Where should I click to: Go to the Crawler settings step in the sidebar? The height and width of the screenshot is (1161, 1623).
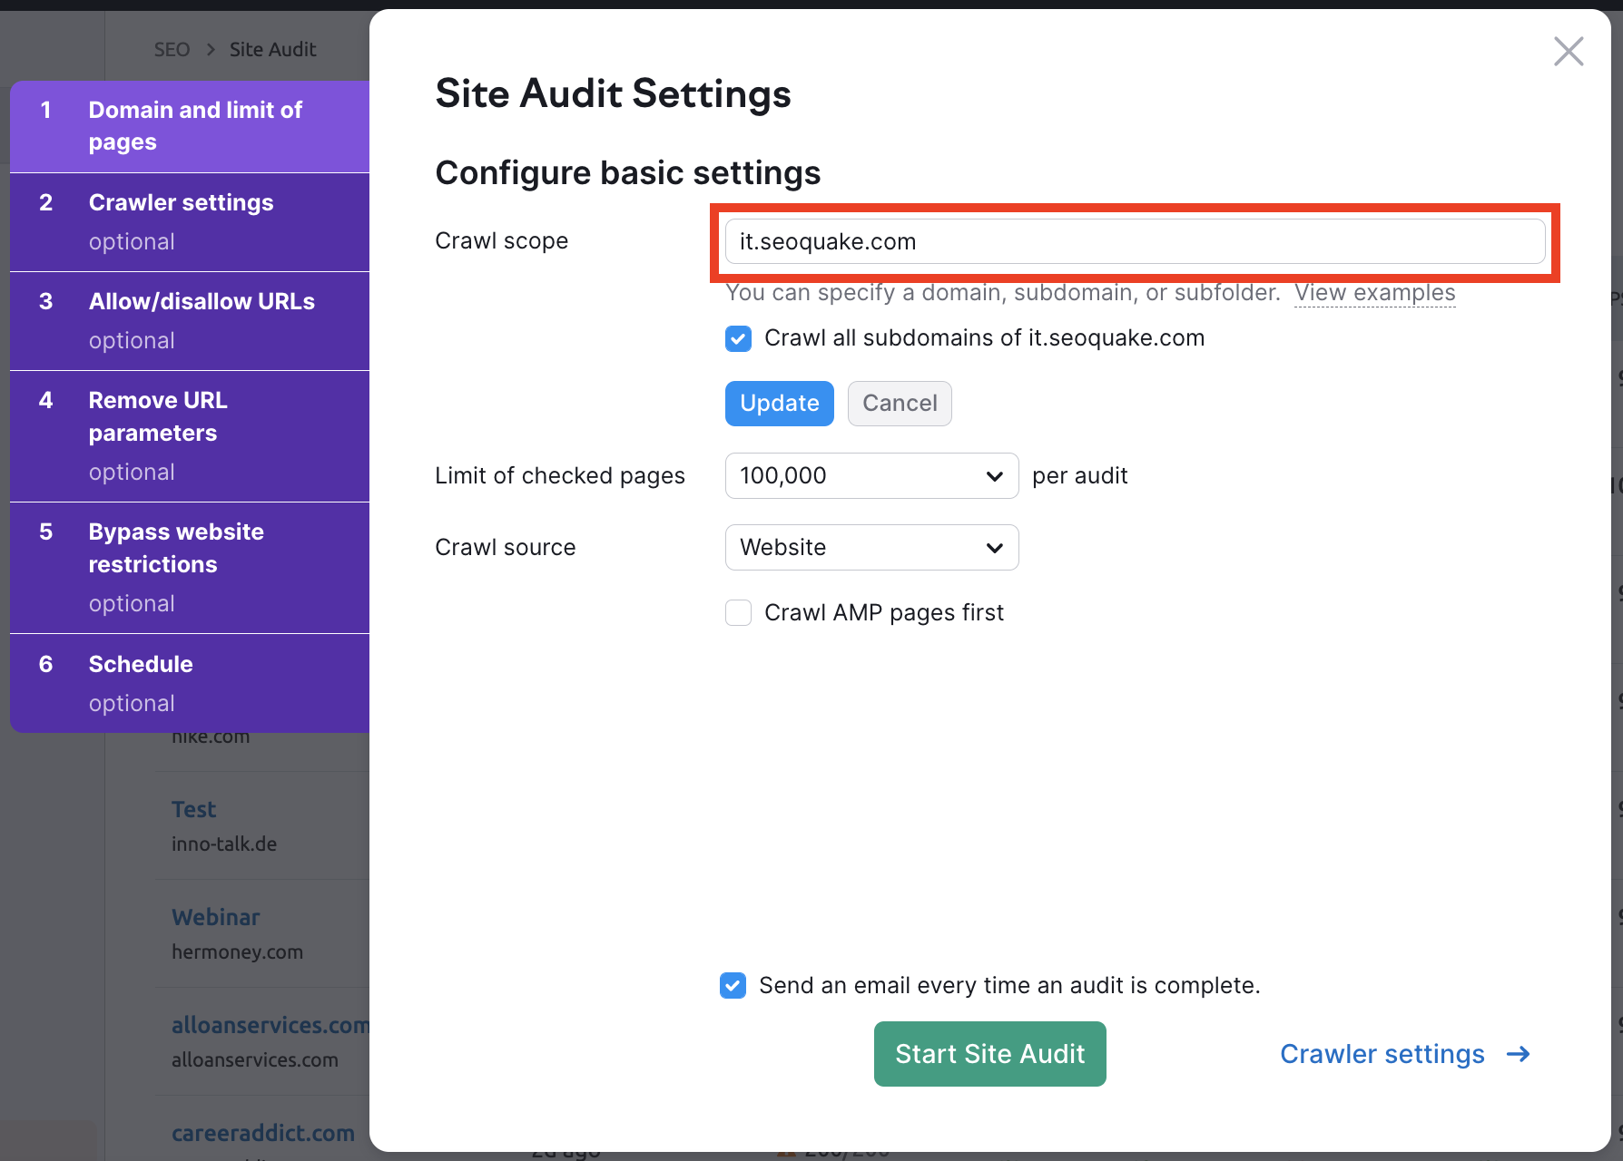[x=190, y=222]
